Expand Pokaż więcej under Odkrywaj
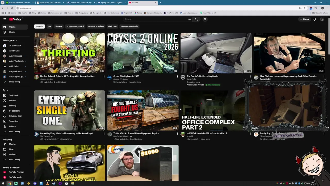The height and width of the screenshot is (186, 330). pos(15,160)
